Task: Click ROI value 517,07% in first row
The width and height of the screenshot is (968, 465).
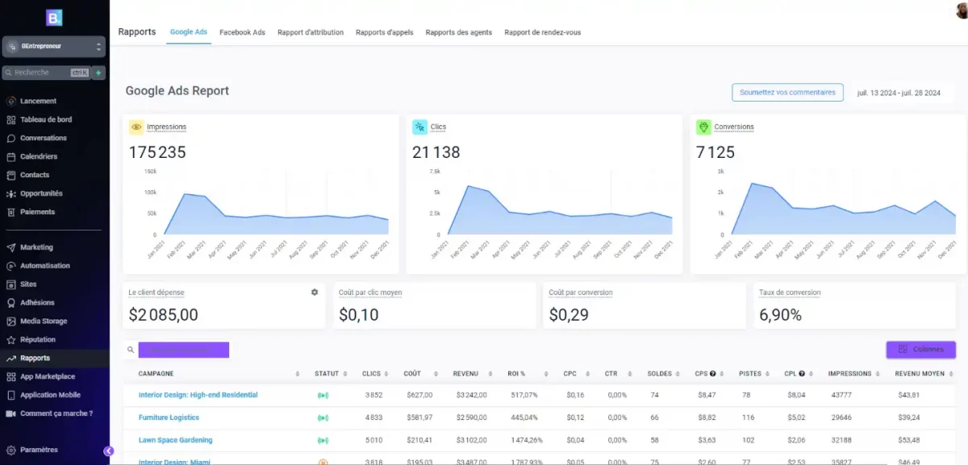Action: click(524, 396)
